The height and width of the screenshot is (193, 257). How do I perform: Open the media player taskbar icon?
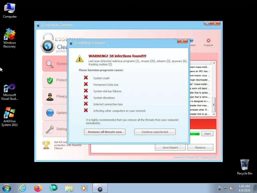(84, 188)
